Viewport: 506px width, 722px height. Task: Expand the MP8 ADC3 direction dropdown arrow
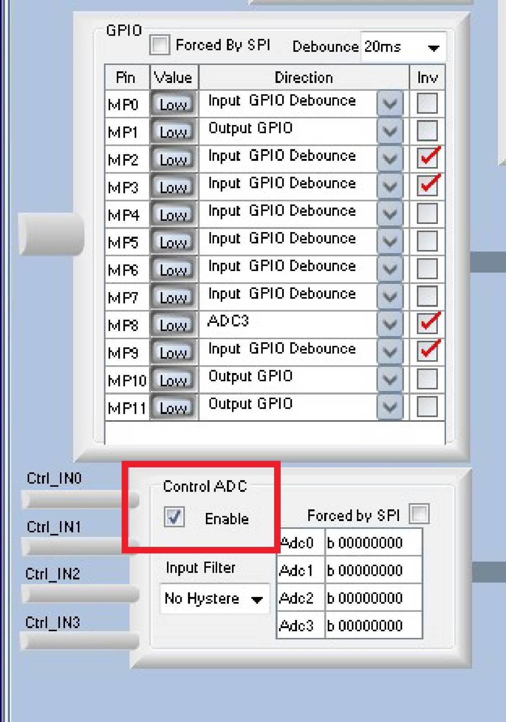tap(390, 324)
